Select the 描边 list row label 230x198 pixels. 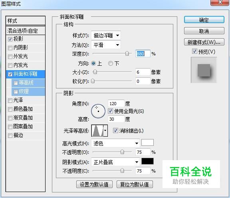click(18, 135)
